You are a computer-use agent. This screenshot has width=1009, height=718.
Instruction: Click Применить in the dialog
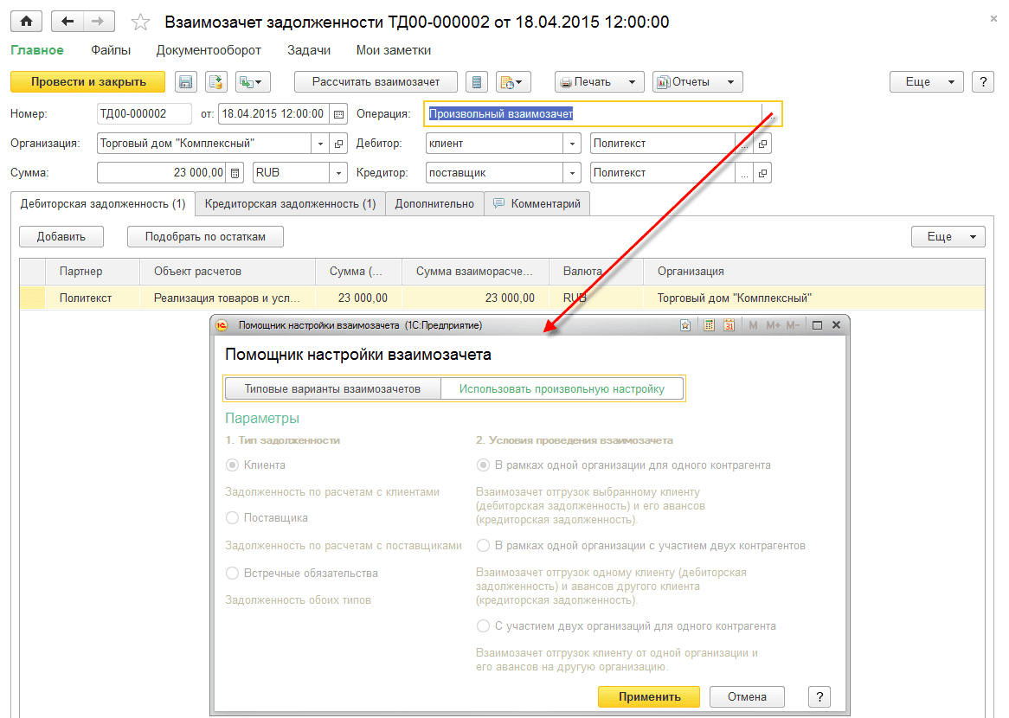point(649,696)
